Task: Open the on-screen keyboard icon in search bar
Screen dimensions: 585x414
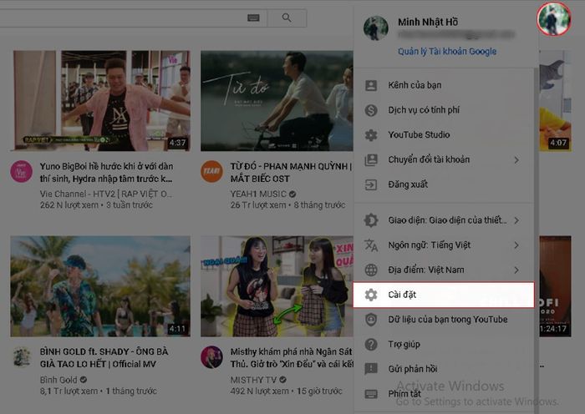Action: pos(253,18)
